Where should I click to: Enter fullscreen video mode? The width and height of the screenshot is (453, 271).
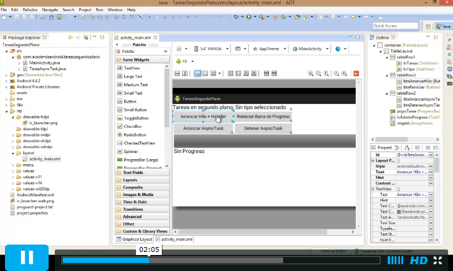coord(438,261)
